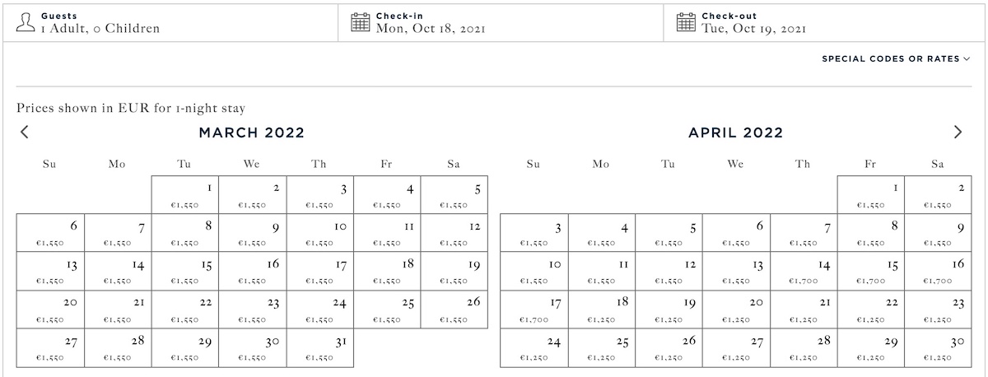Select March 15 in the calendar

click(185, 272)
